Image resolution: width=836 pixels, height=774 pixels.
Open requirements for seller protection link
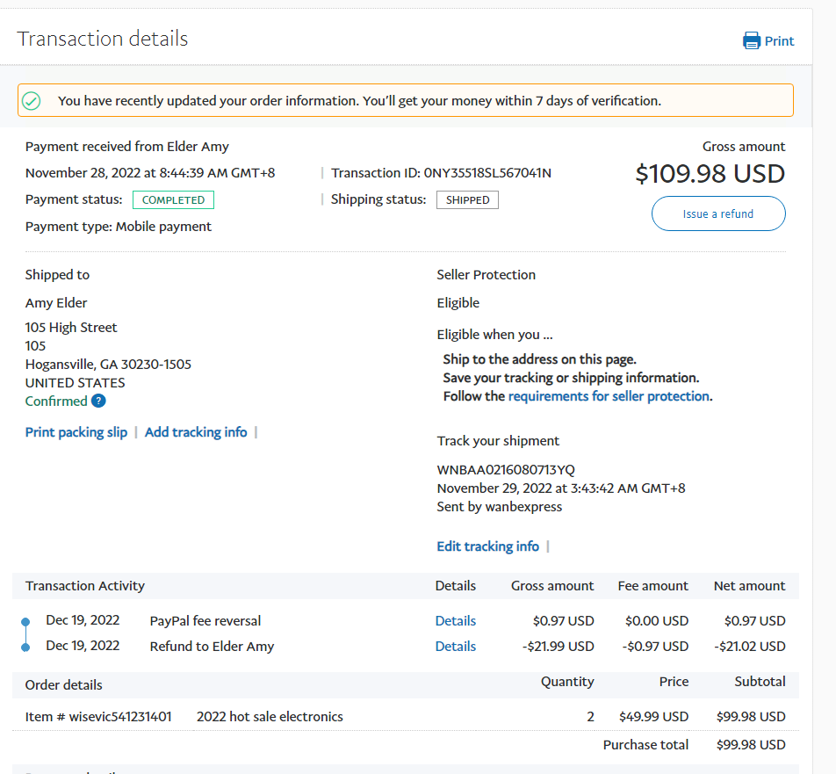(x=609, y=396)
